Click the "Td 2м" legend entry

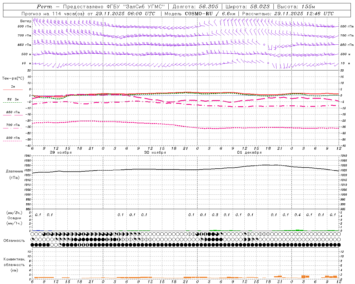[13, 99]
